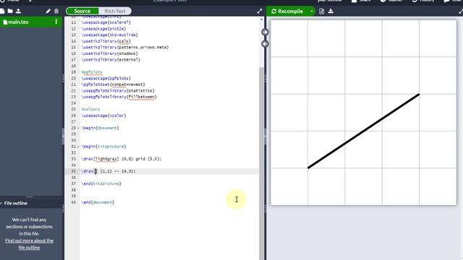Click the \usepackage{xcolor} line

pos(103,116)
